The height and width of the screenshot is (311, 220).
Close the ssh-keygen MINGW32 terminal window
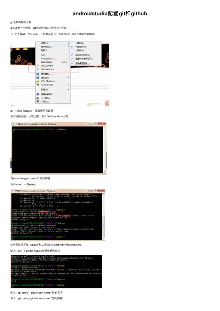[101, 191]
